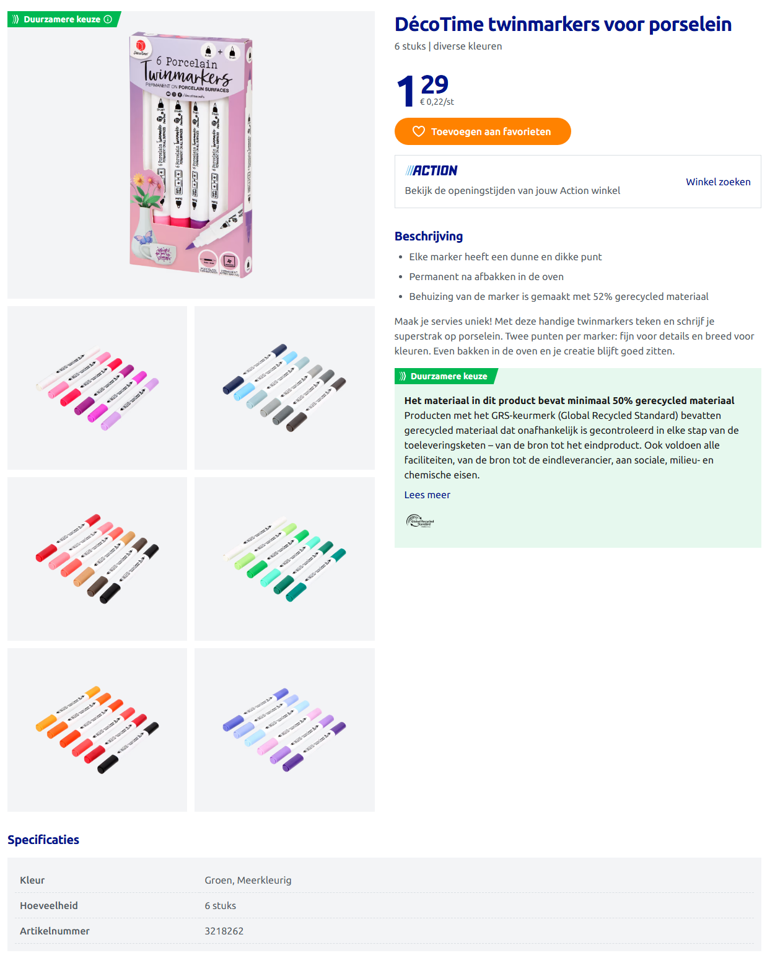The image size is (775, 958).
Task: View red, brown and black markers thumbnail
Action: point(97,558)
